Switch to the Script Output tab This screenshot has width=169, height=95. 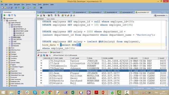43,52
